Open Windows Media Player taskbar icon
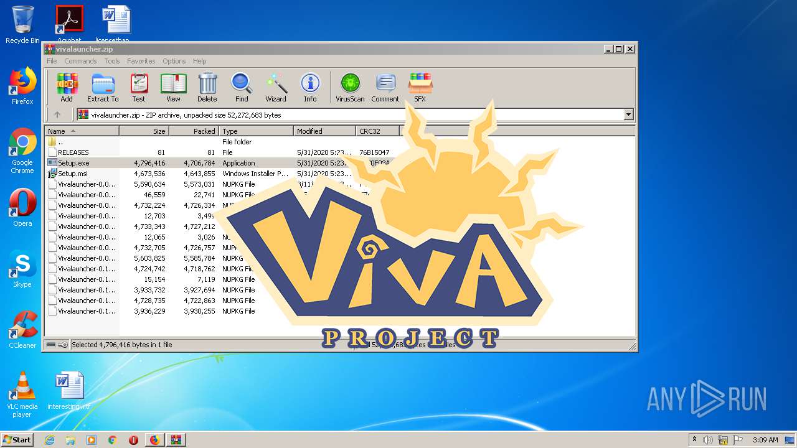This screenshot has width=797, height=448. [x=92, y=440]
